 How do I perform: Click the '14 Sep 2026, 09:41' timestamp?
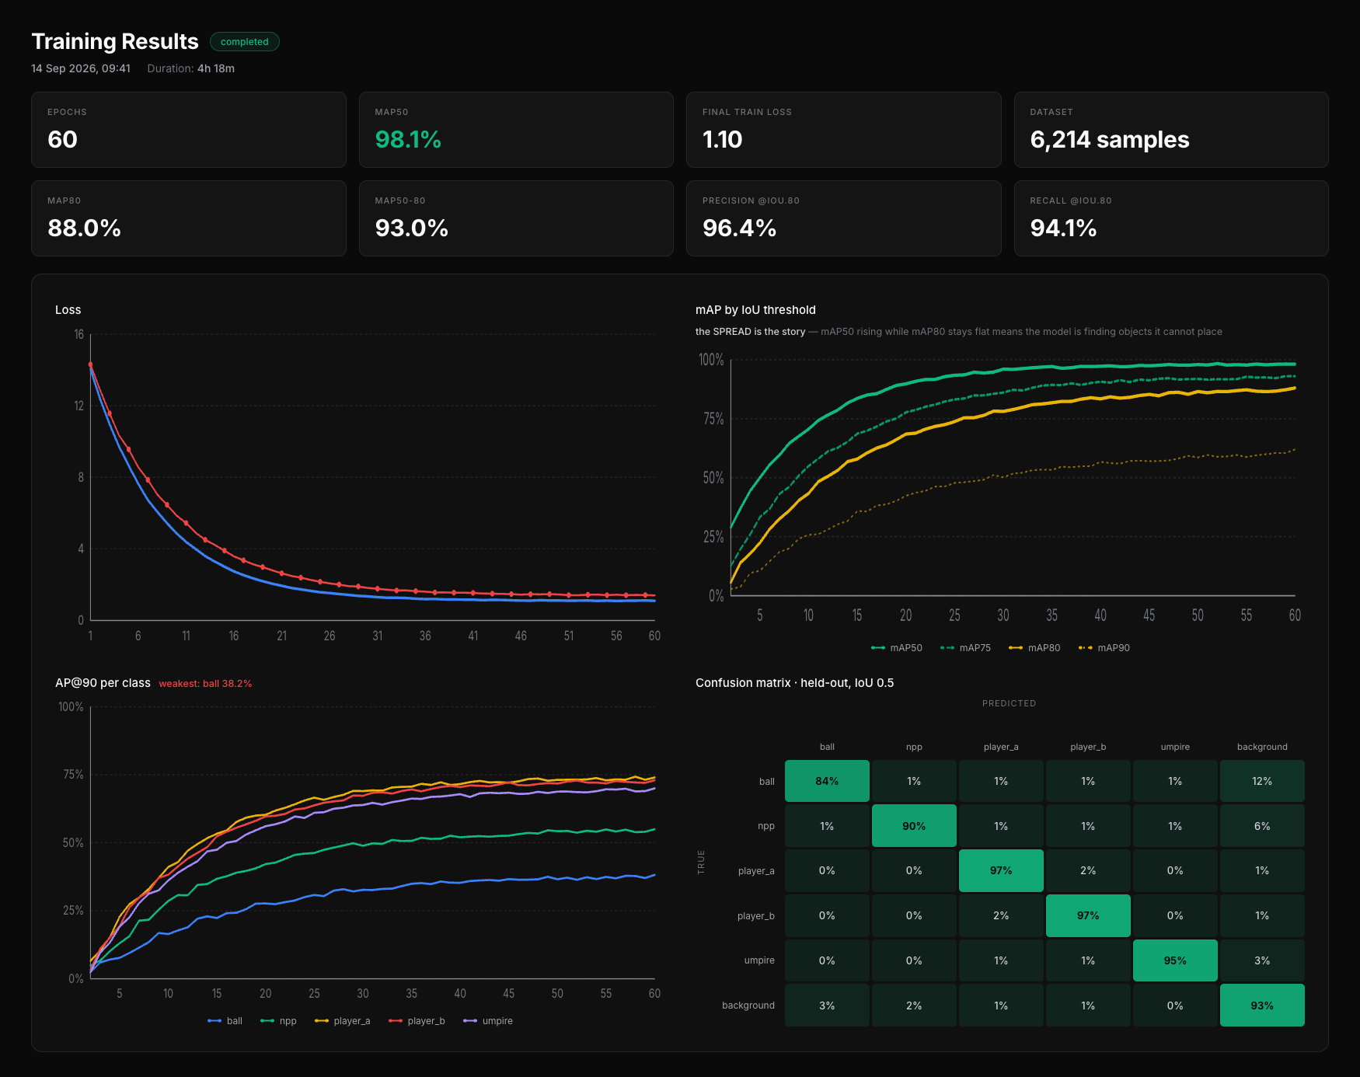coord(81,68)
